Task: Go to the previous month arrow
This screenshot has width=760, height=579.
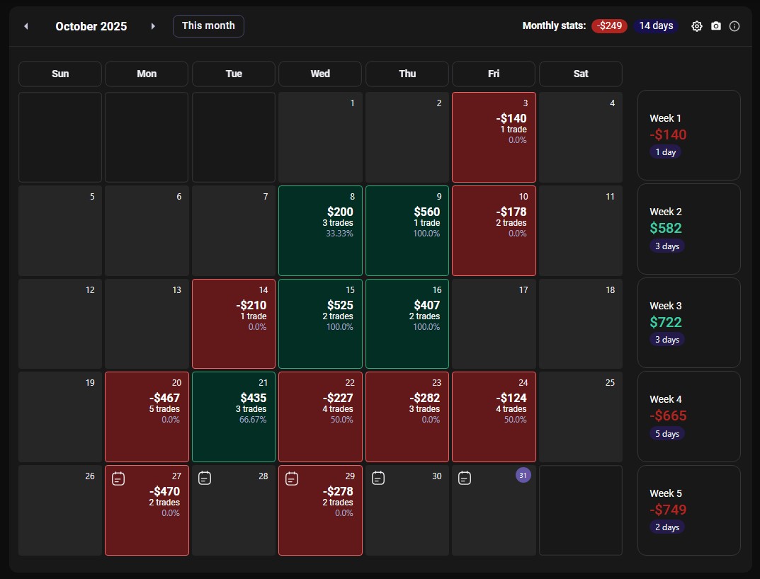Action: 26,26
